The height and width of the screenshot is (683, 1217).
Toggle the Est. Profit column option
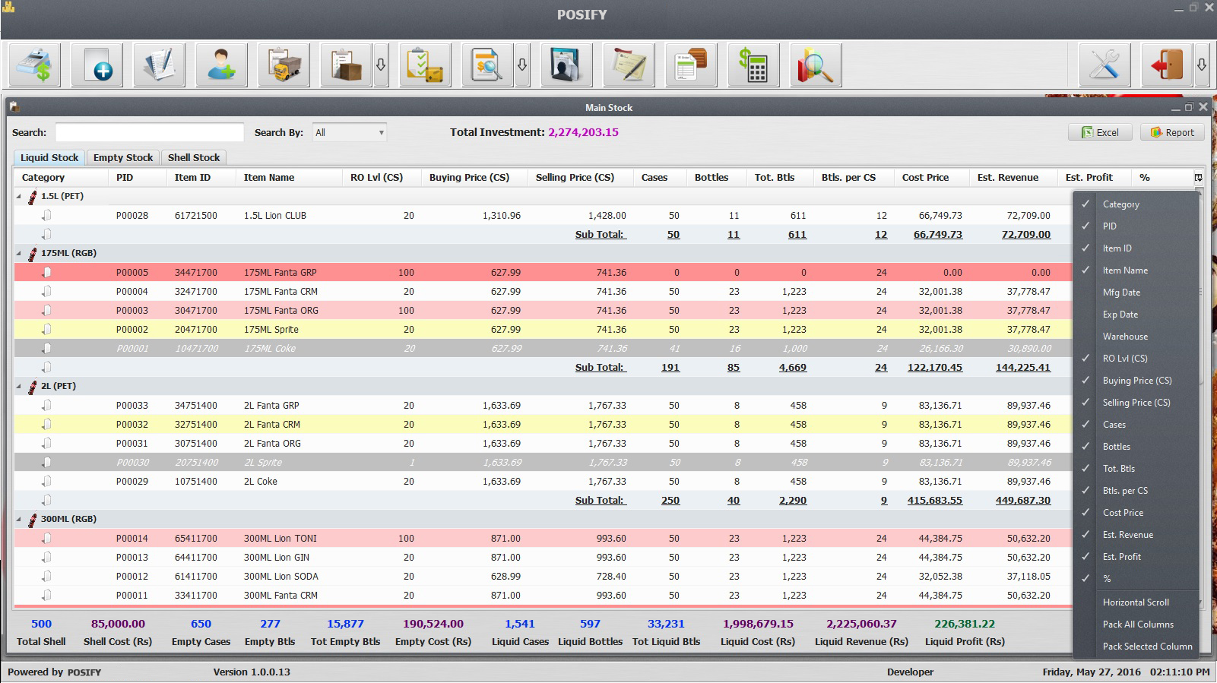[x=1136, y=557]
